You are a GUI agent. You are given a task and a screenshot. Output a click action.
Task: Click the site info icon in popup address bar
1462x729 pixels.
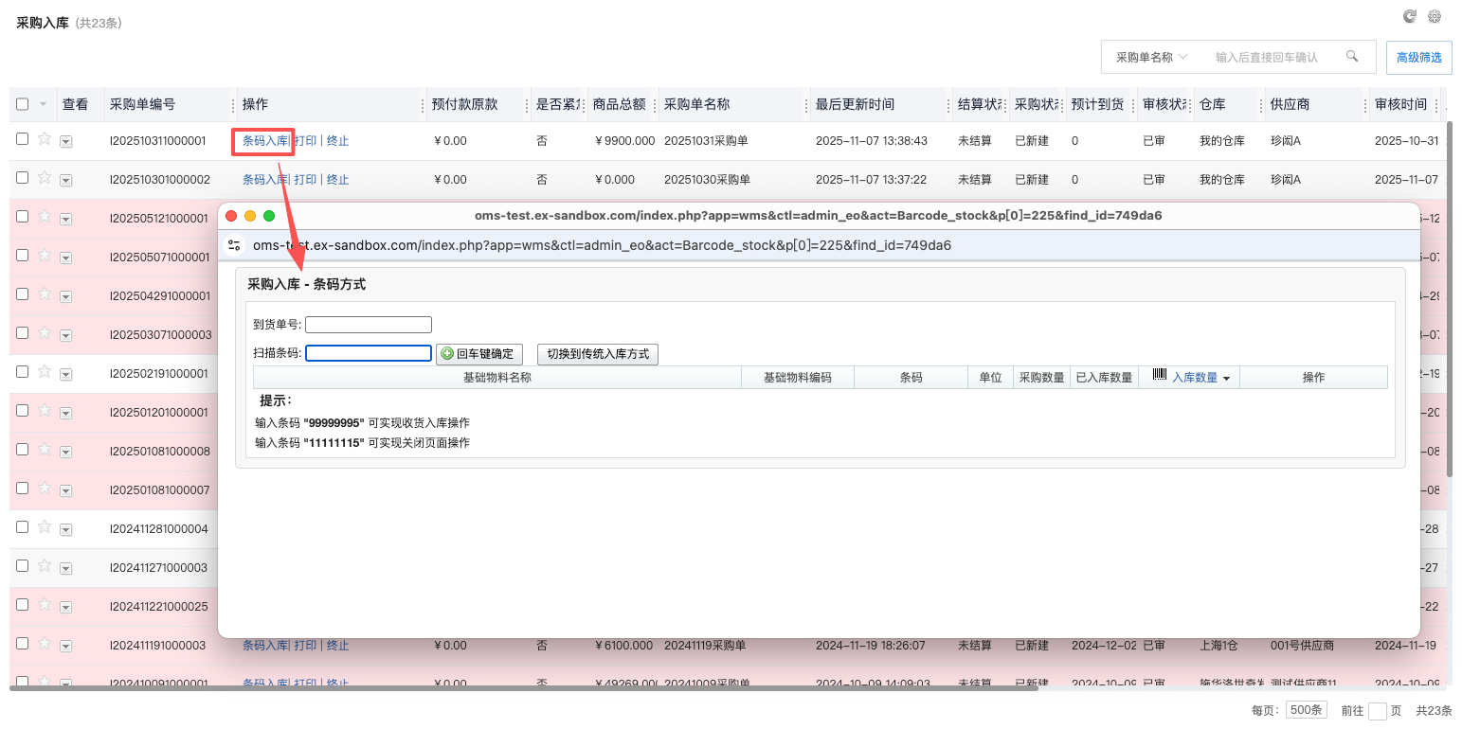[x=234, y=245]
